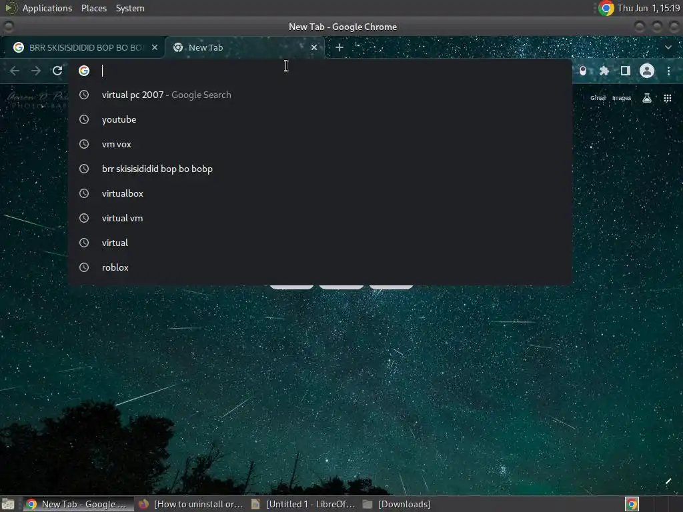The height and width of the screenshot is (512, 683).
Task: Choose the 'virtualbox' suggestion
Action: point(320,193)
